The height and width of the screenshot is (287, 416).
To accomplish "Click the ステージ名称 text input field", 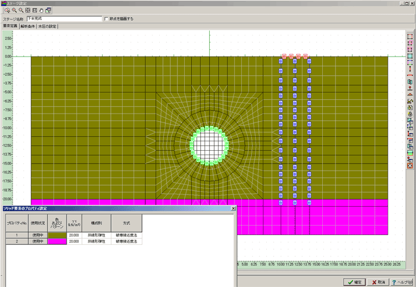I will [x=64, y=19].
